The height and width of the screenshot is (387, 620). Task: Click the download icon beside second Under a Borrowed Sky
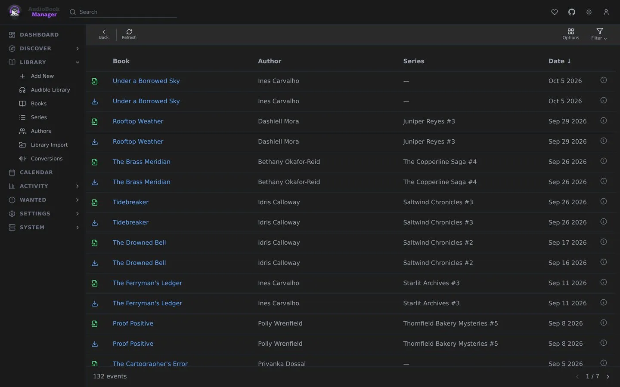click(x=95, y=101)
